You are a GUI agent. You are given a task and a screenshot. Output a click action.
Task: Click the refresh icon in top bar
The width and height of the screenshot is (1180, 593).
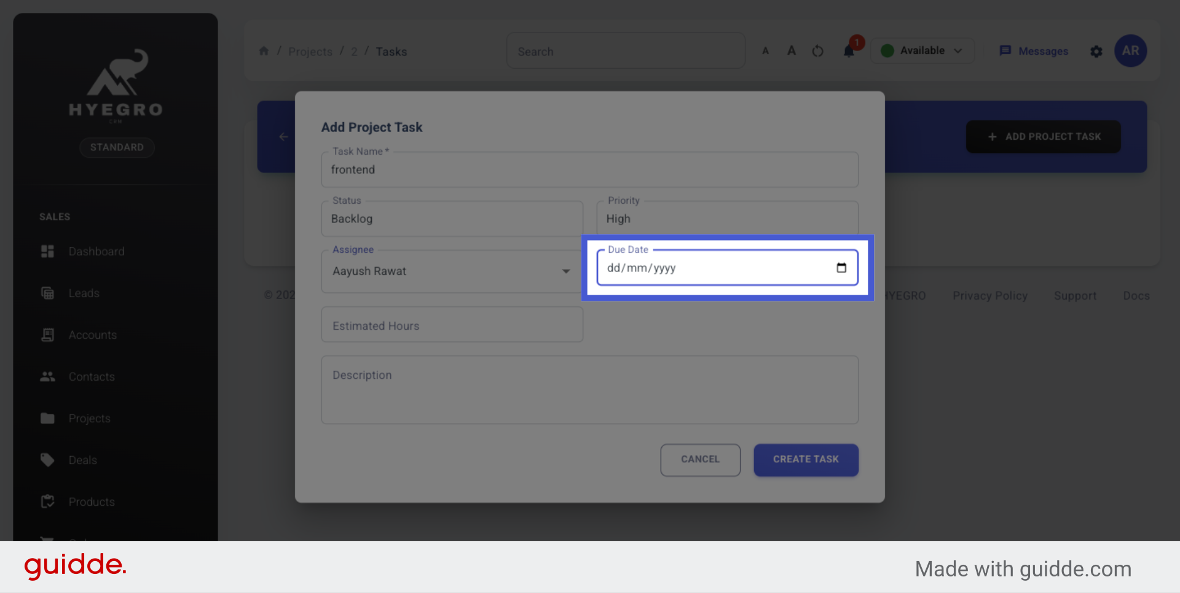(x=817, y=51)
